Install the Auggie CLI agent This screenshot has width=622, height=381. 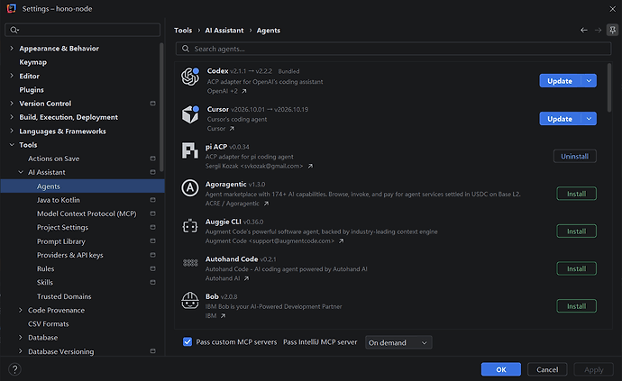(576, 231)
